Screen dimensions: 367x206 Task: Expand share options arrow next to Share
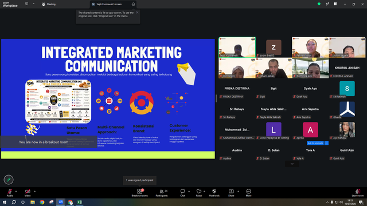(x=239, y=191)
